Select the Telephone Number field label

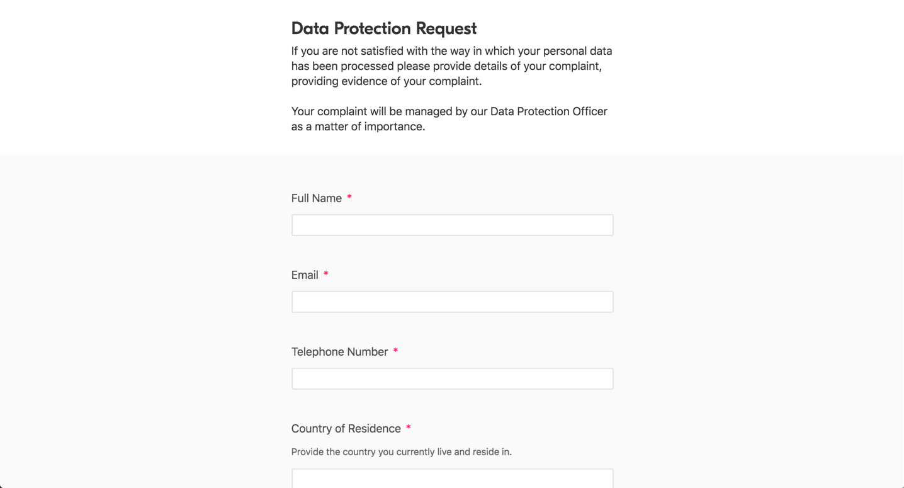(x=339, y=351)
